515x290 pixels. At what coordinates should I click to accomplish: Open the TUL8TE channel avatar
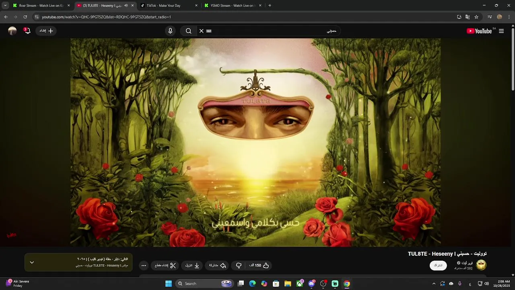point(481,265)
